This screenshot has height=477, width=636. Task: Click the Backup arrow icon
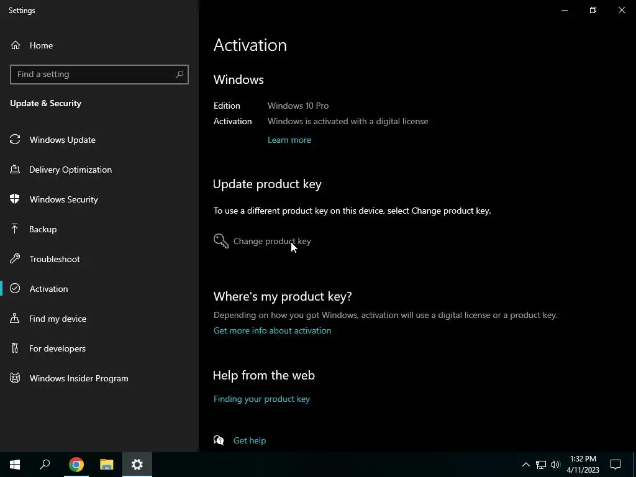pyautogui.click(x=15, y=229)
